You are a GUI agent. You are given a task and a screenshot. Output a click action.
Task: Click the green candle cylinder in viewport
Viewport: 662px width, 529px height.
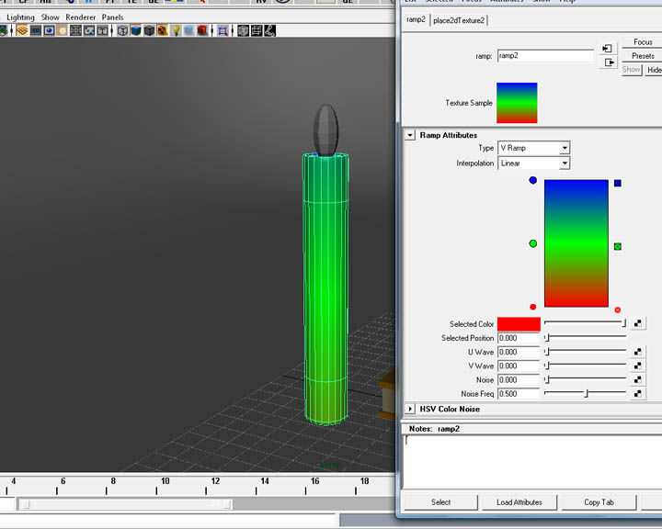coord(325,289)
